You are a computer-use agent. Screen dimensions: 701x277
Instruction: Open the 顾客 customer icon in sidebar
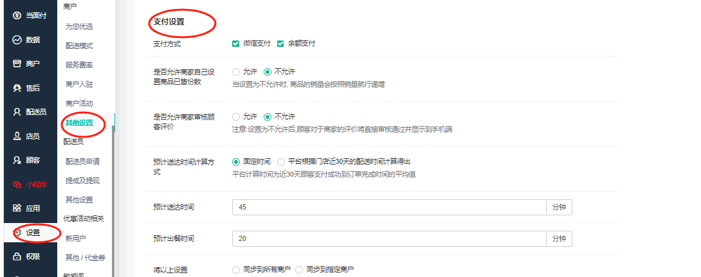pos(17,160)
